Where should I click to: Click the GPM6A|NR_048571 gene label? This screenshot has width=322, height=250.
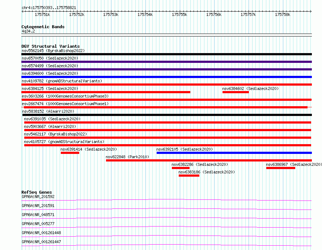coord(38,215)
